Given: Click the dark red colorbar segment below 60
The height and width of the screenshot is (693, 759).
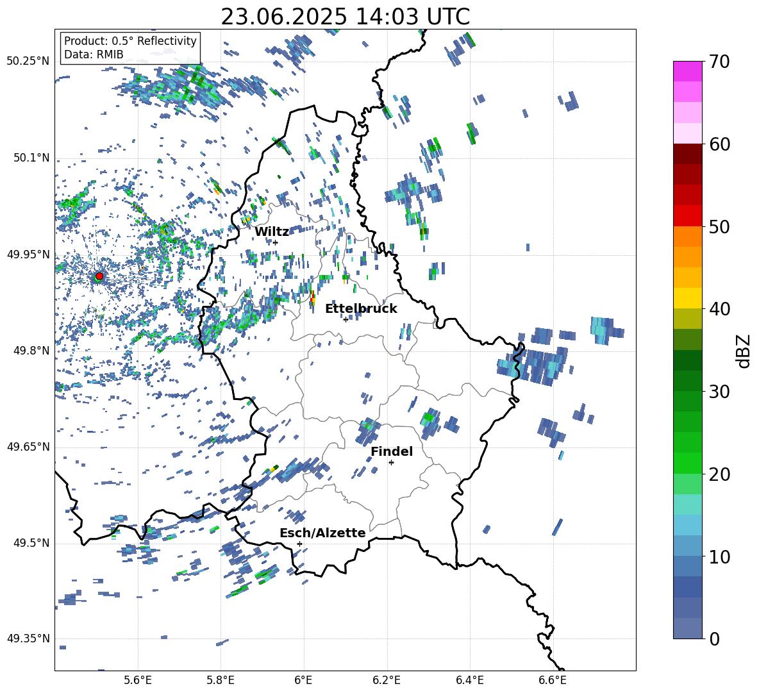Looking at the screenshot, I should (x=687, y=154).
